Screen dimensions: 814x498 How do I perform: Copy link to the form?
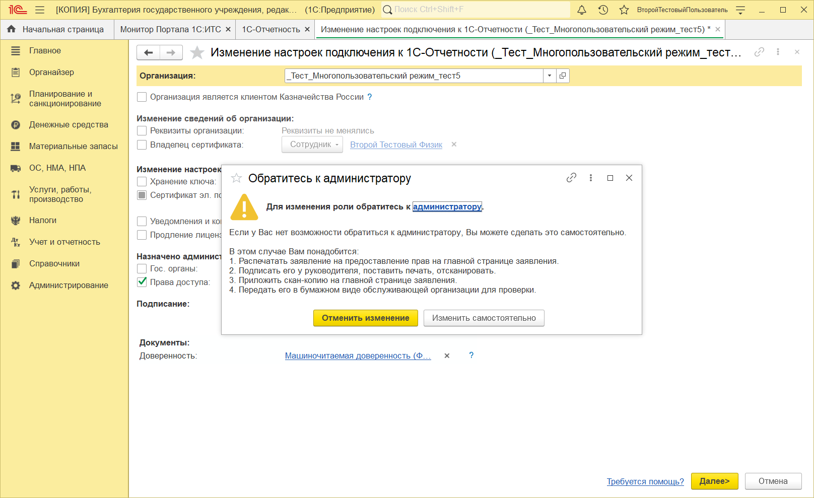pos(759,52)
